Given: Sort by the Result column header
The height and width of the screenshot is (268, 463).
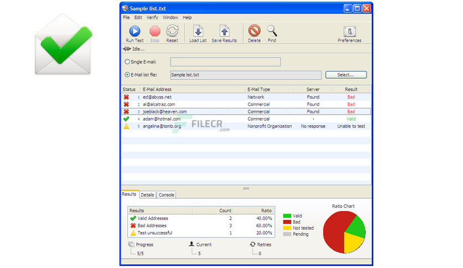Looking at the screenshot, I should coord(351,89).
